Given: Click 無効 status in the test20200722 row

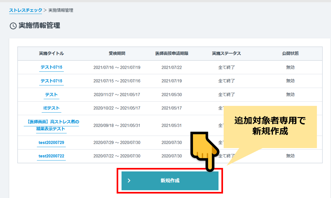Looking at the screenshot, I should click(x=290, y=156).
